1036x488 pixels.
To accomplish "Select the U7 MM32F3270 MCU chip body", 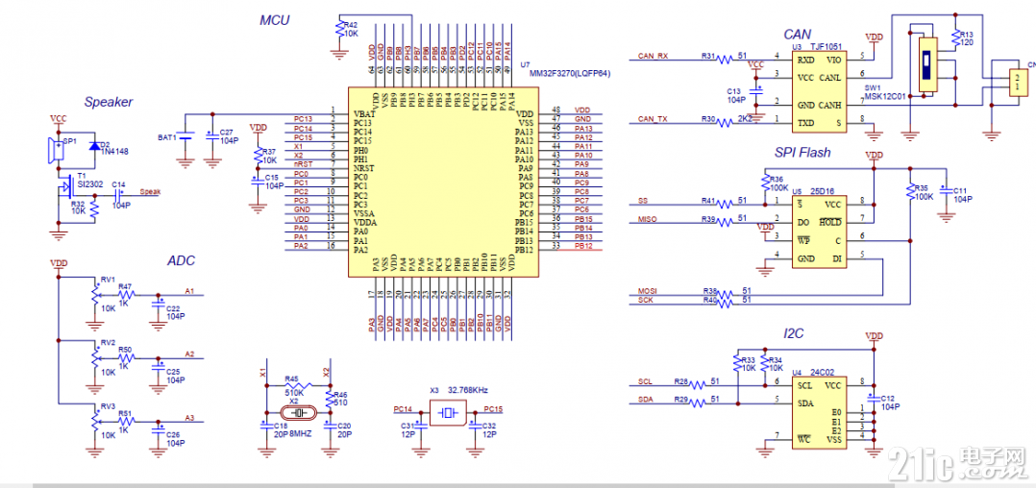I will point(443,182).
